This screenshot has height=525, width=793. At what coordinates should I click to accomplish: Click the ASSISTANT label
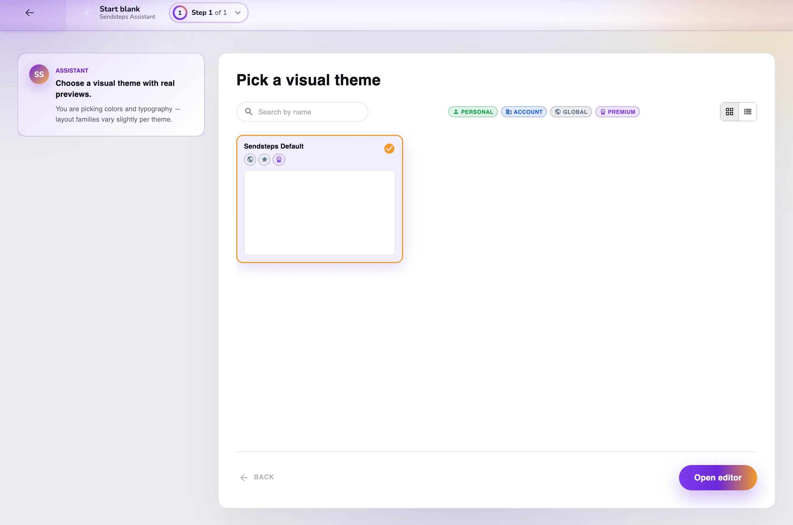(72, 71)
